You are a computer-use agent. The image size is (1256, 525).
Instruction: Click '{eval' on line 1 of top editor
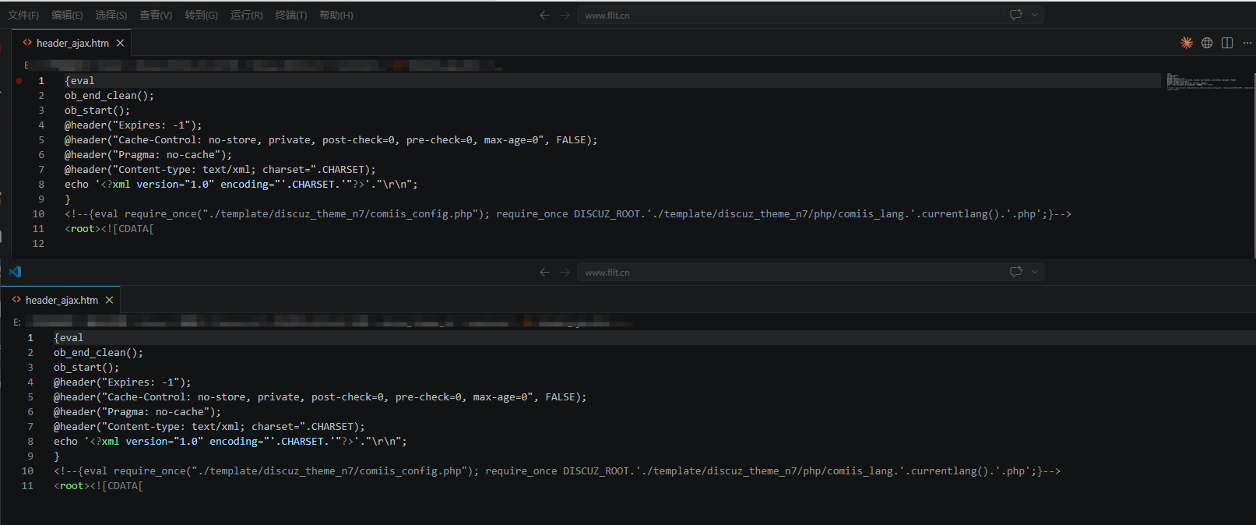[79, 81]
